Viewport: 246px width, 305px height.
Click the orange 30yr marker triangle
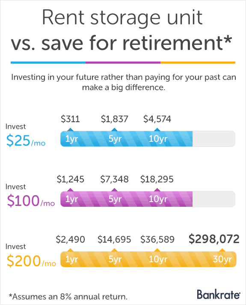(222, 250)
